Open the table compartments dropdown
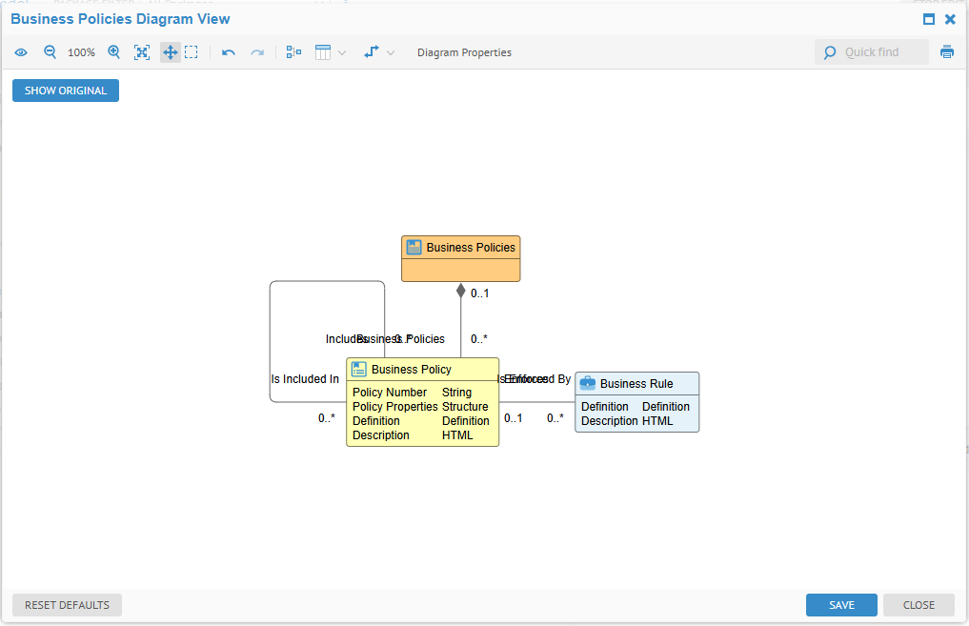Viewport: 969px width, 626px height. tap(330, 52)
